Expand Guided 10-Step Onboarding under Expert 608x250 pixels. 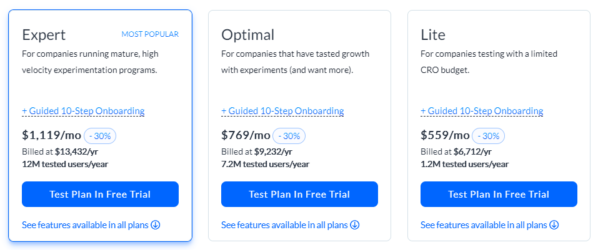click(83, 111)
